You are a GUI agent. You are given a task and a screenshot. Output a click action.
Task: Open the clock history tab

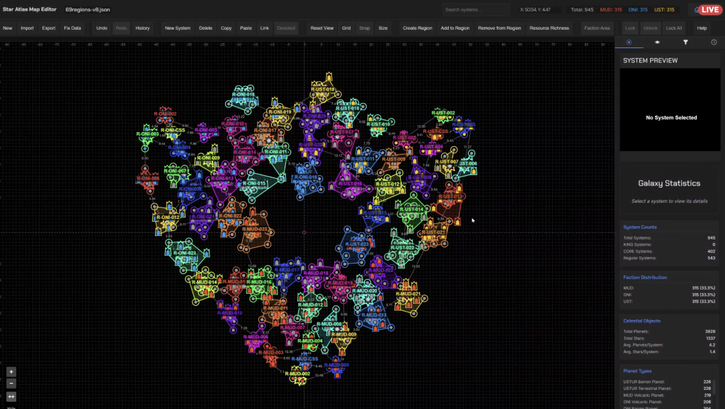tap(714, 42)
